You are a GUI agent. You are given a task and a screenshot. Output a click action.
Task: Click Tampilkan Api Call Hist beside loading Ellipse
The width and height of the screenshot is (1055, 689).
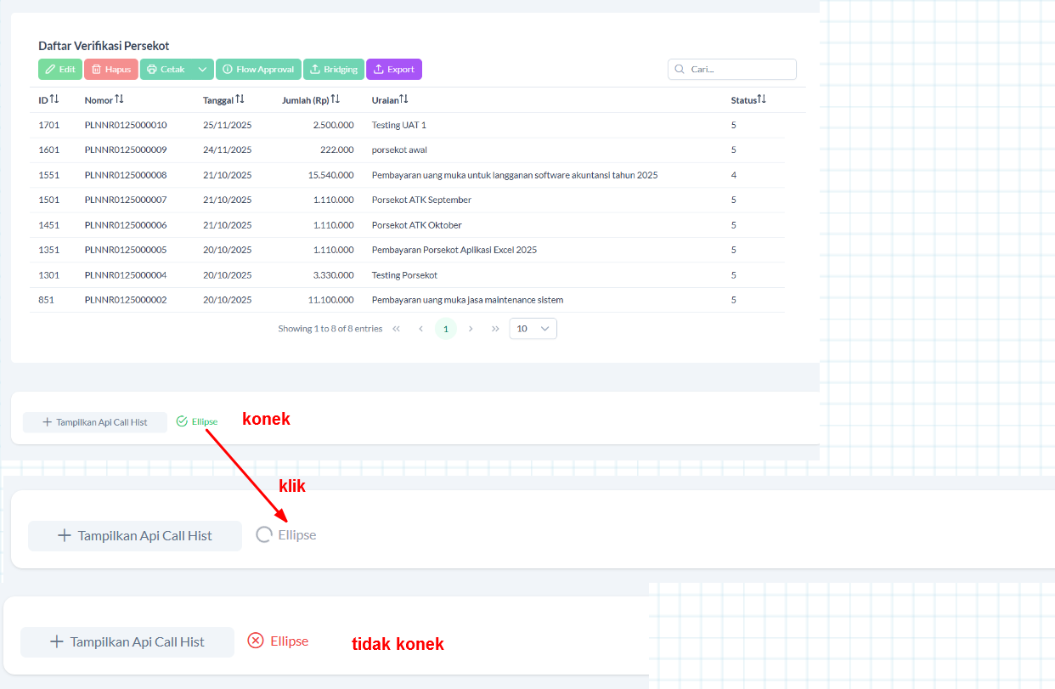tap(135, 536)
